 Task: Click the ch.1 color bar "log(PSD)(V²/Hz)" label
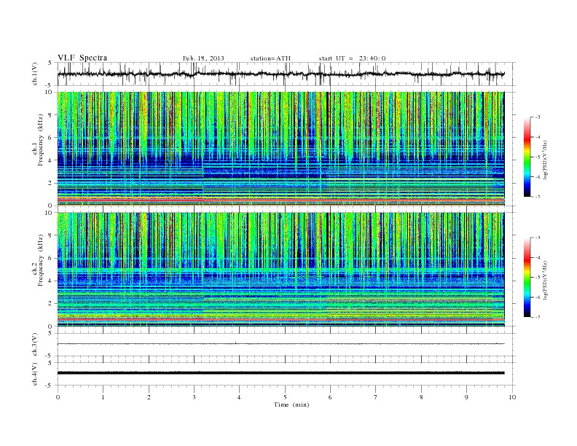[x=545, y=160]
